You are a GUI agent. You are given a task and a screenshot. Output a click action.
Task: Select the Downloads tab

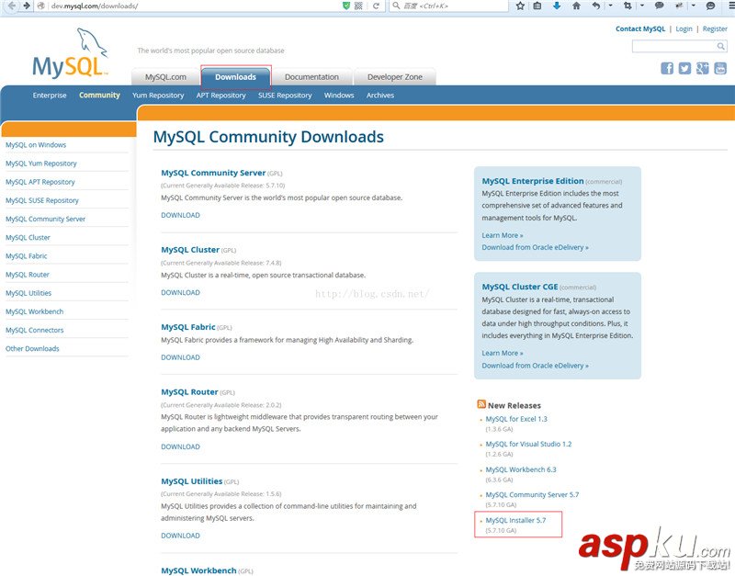236,77
